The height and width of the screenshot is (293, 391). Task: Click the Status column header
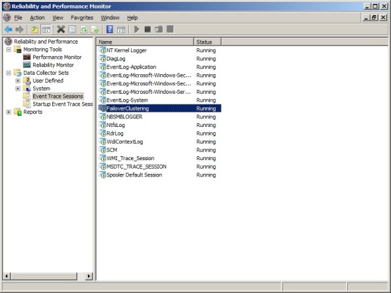pyautogui.click(x=207, y=42)
